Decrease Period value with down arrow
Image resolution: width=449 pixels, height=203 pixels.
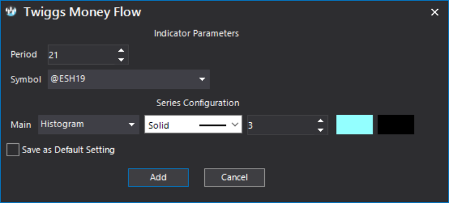point(121,60)
